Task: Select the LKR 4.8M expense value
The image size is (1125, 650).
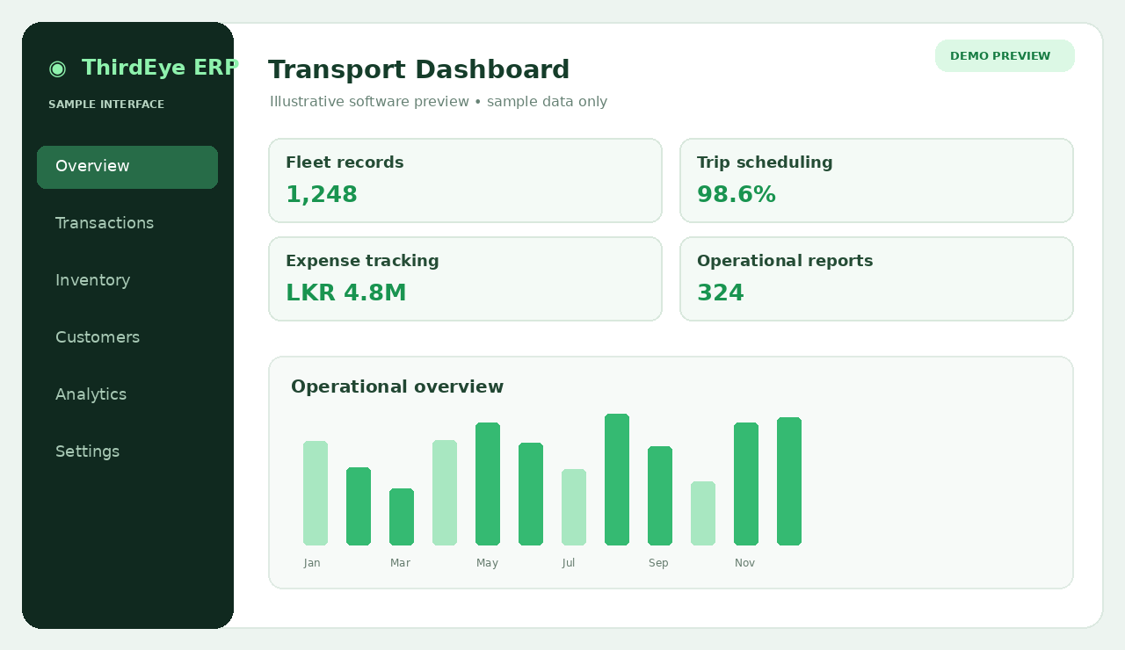Action: pos(346,293)
